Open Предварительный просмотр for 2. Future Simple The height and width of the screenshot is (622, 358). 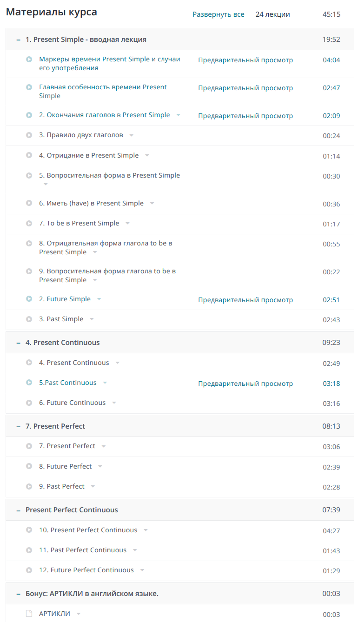[x=245, y=300]
